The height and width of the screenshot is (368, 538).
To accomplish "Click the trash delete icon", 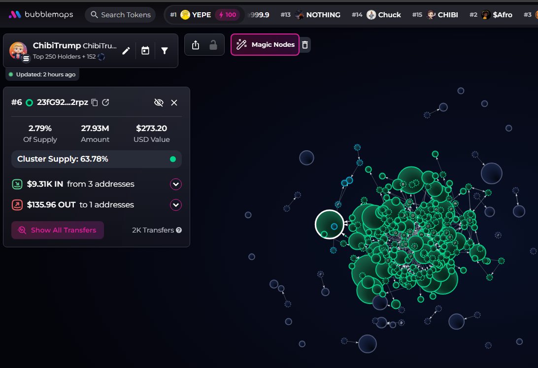I will point(305,45).
